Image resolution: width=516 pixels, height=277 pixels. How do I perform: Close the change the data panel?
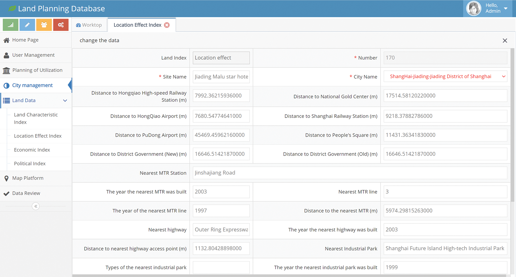(x=505, y=40)
